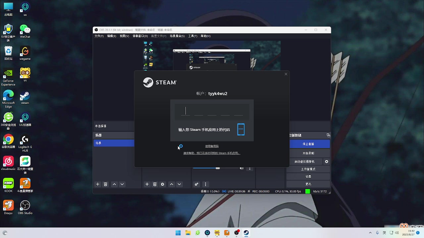Click the Steam icon on the taskbar
Viewport: 424px width, 238px height.
246,233
